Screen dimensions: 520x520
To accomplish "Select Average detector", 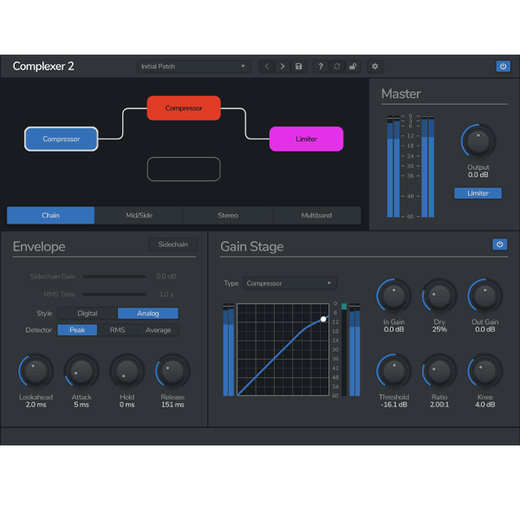I will coord(159,330).
